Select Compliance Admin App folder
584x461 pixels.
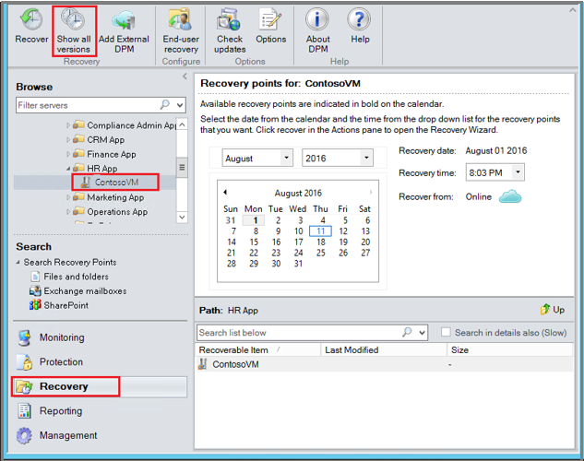(x=125, y=125)
